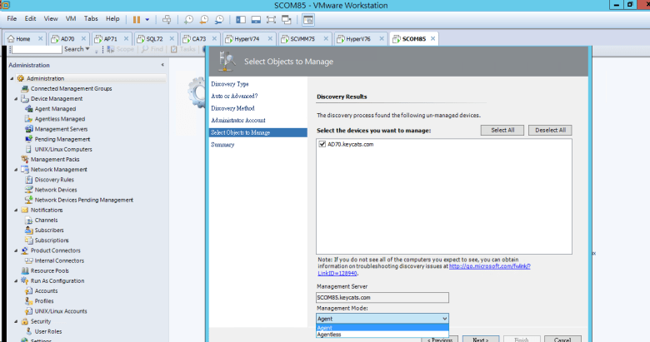Collapse the Notifications tree node
Viewport: 650px width, 342px height.
click(13, 210)
